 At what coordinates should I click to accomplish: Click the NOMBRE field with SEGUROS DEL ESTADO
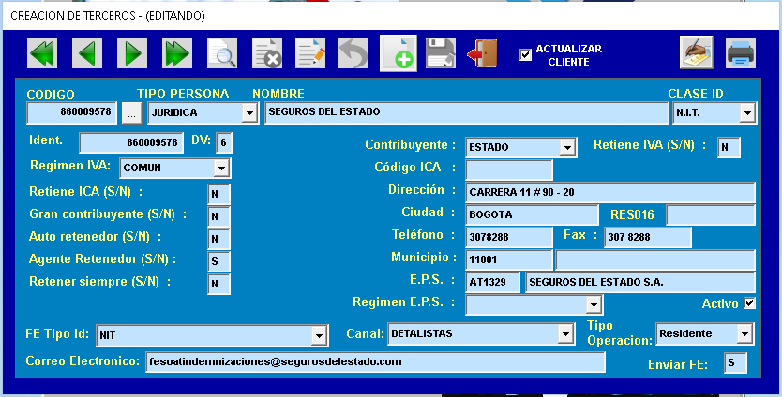466,113
